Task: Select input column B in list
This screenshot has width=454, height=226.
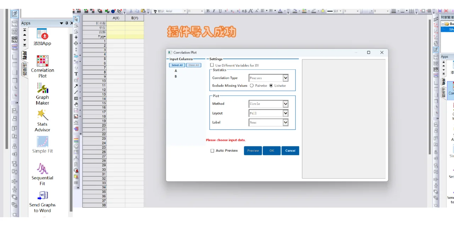Action: click(176, 76)
